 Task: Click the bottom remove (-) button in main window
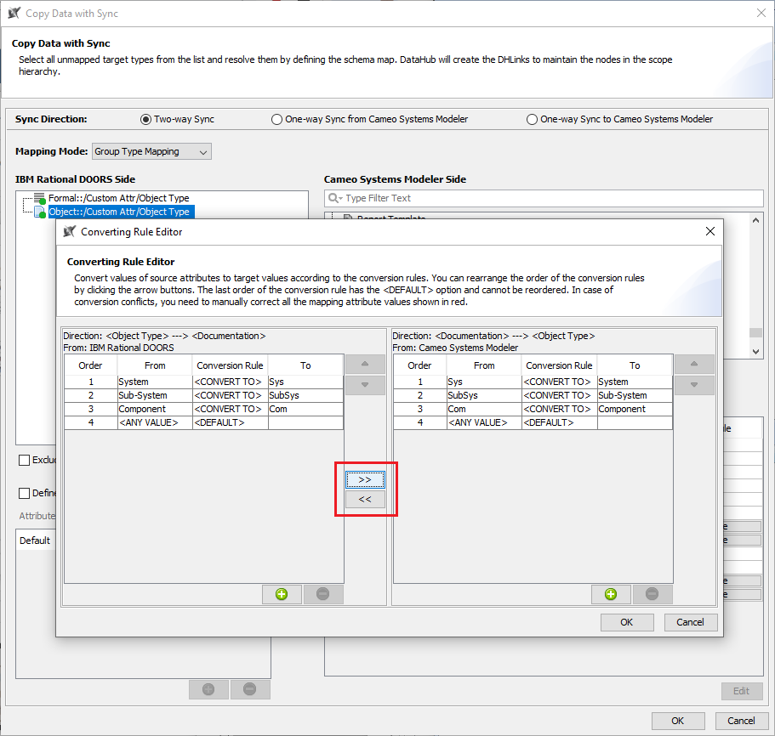tap(249, 689)
